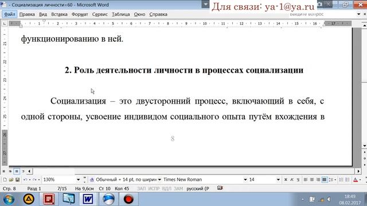
Task: Switch to Print Layout view
Action: (x=17, y=171)
